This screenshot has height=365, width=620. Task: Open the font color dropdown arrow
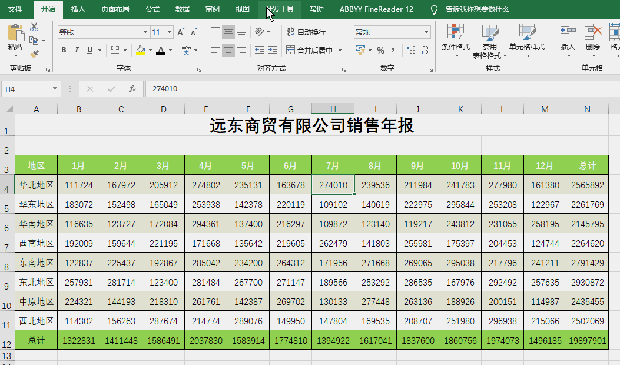(170, 50)
